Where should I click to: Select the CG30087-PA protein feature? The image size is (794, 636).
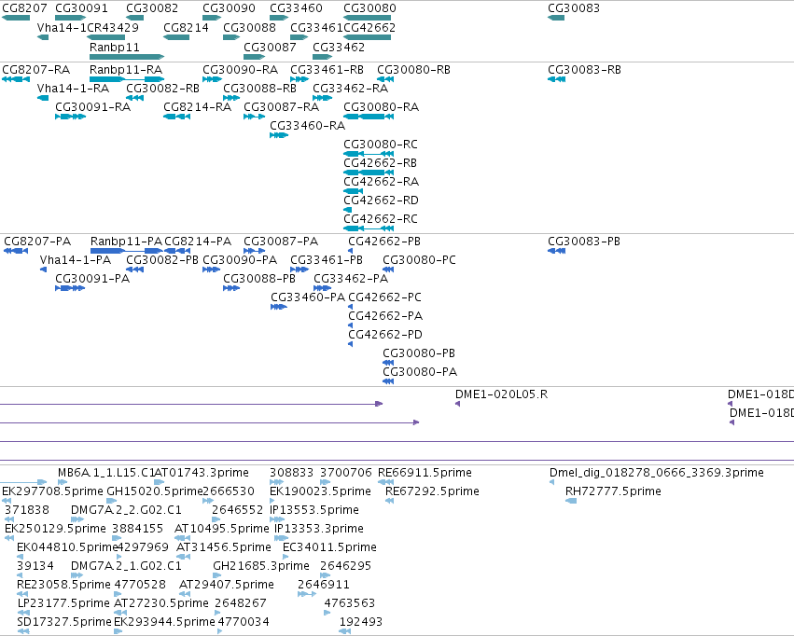(x=254, y=251)
